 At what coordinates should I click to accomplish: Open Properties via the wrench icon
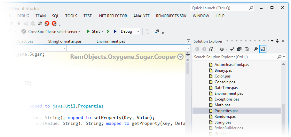(256, 49)
